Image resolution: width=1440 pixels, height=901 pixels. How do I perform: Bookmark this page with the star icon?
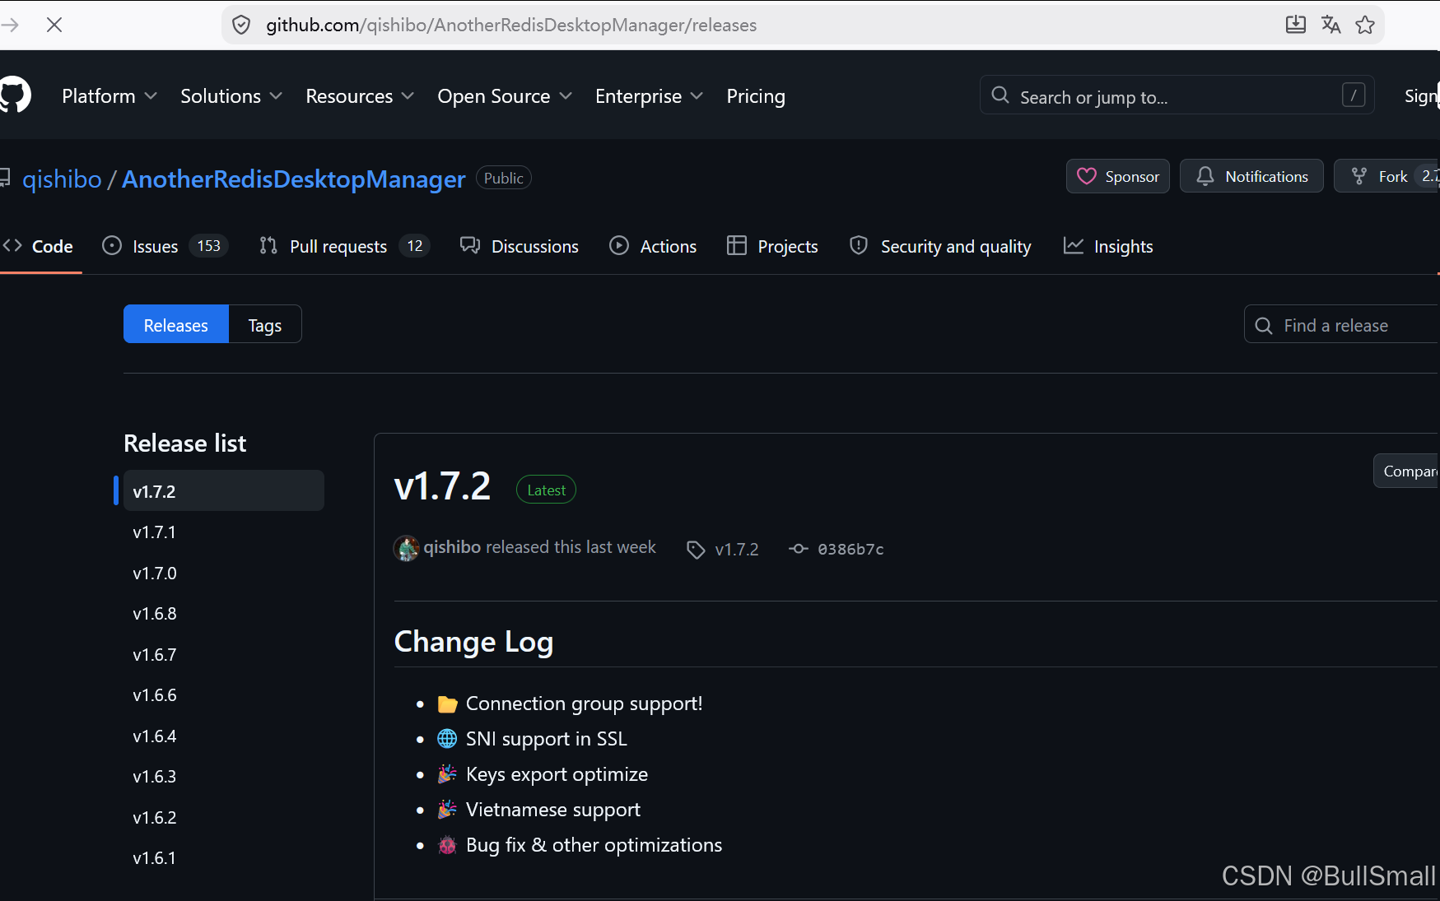[x=1365, y=25]
